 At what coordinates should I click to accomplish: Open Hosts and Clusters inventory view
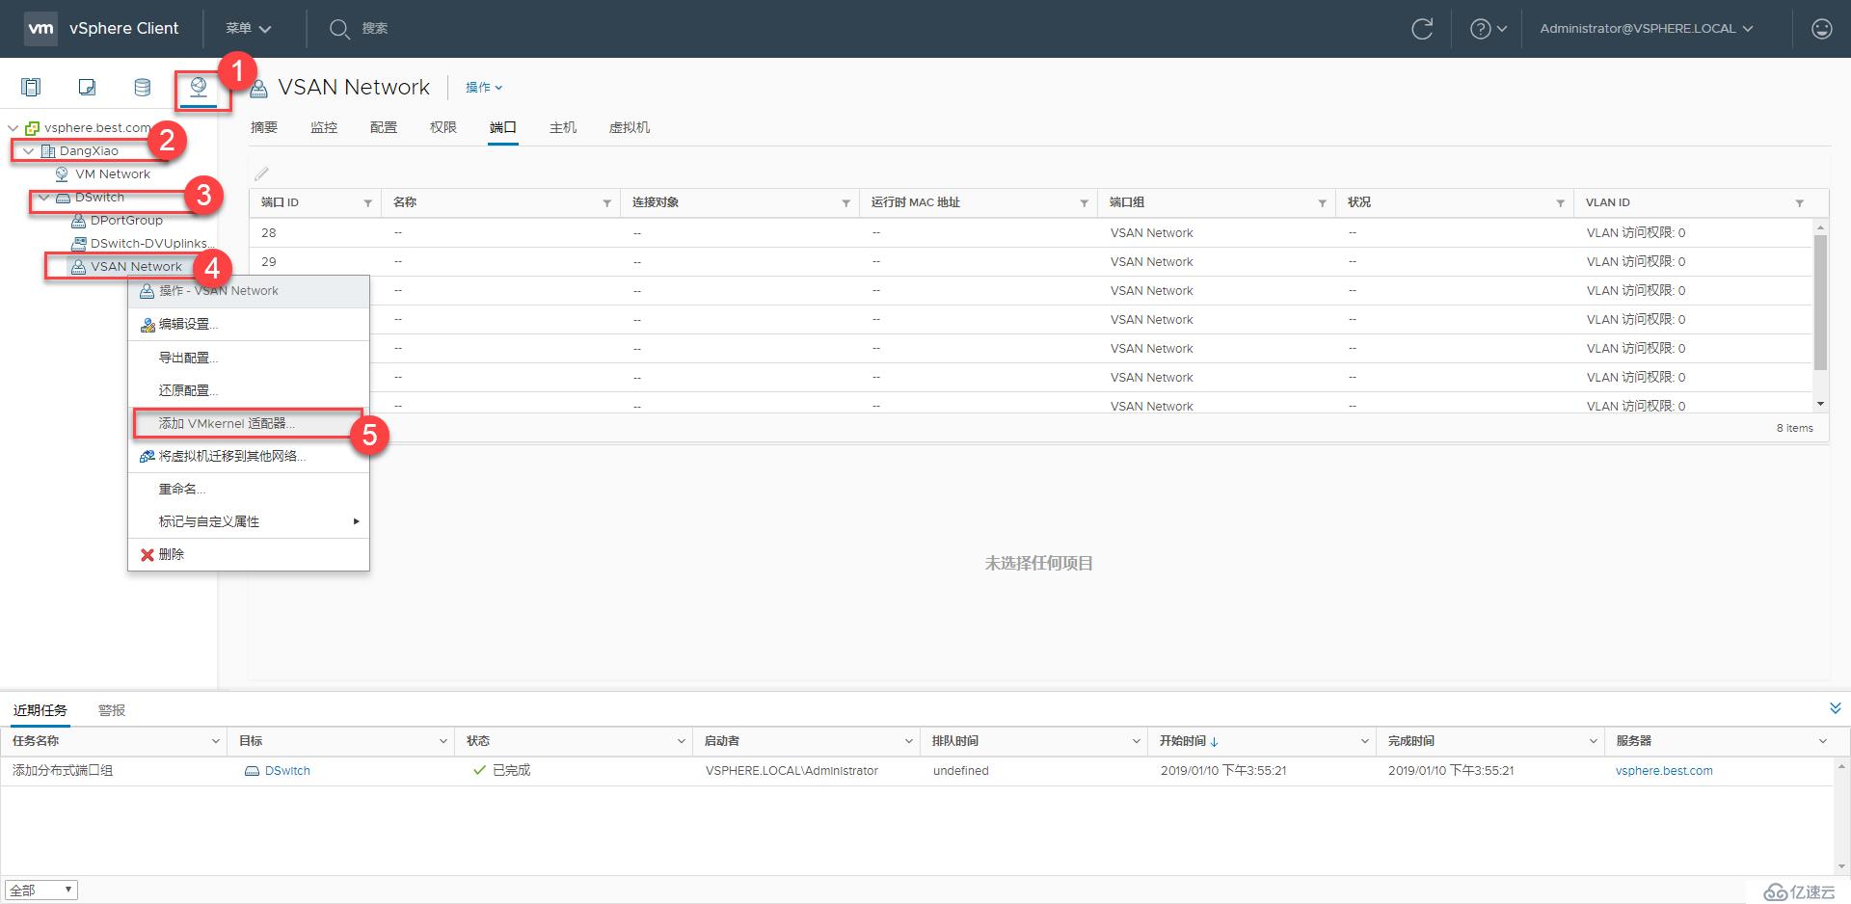click(31, 88)
